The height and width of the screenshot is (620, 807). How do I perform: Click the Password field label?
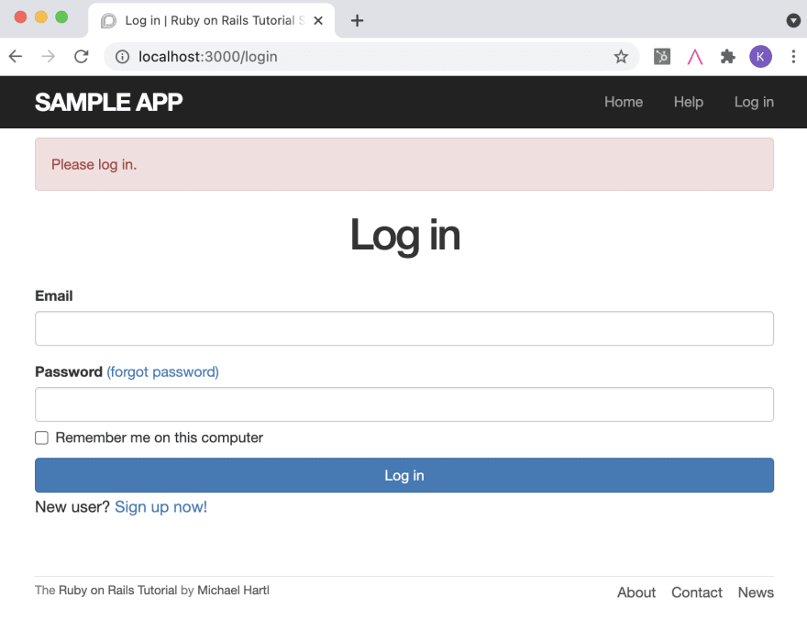pyautogui.click(x=69, y=371)
